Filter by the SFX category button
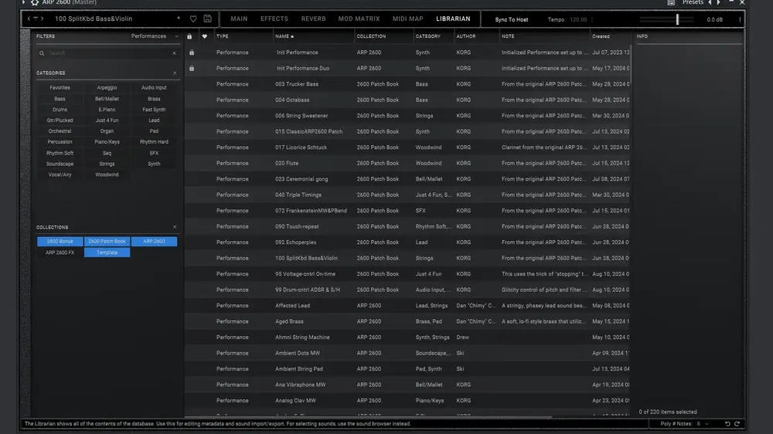The height and width of the screenshot is (434, 773). [154, 153]
